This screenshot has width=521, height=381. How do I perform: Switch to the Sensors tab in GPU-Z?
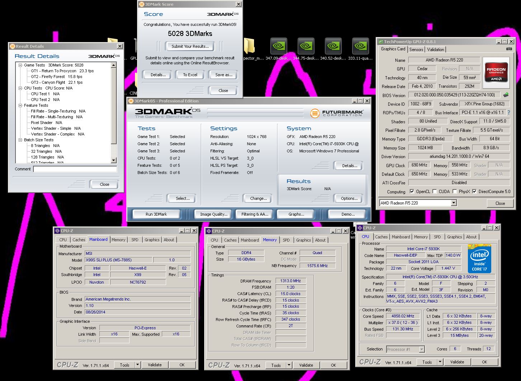416,50
